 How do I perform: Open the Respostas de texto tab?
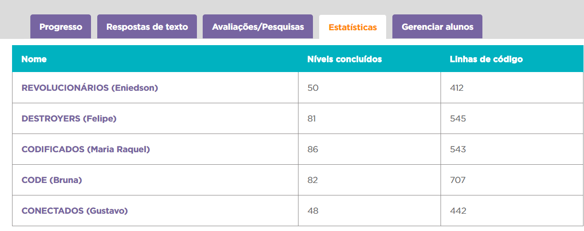[147, 27]
